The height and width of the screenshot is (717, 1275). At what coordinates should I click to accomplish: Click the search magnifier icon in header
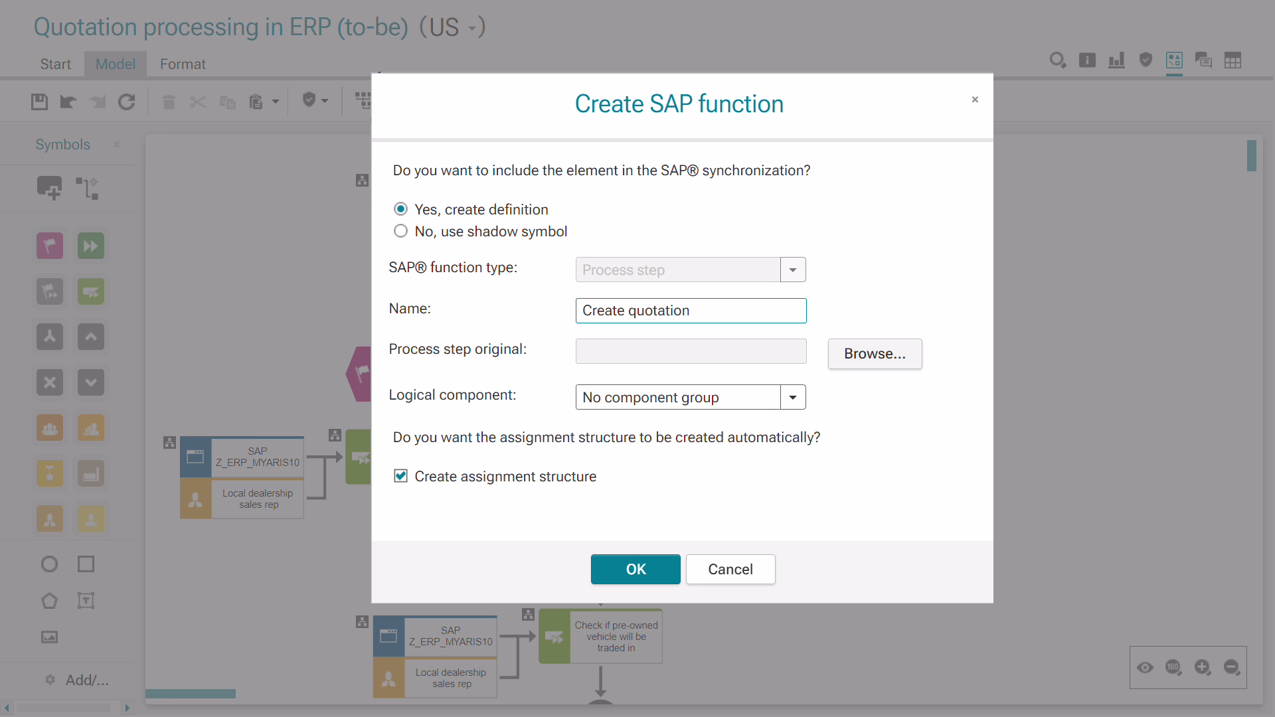tap(1058, 60)
